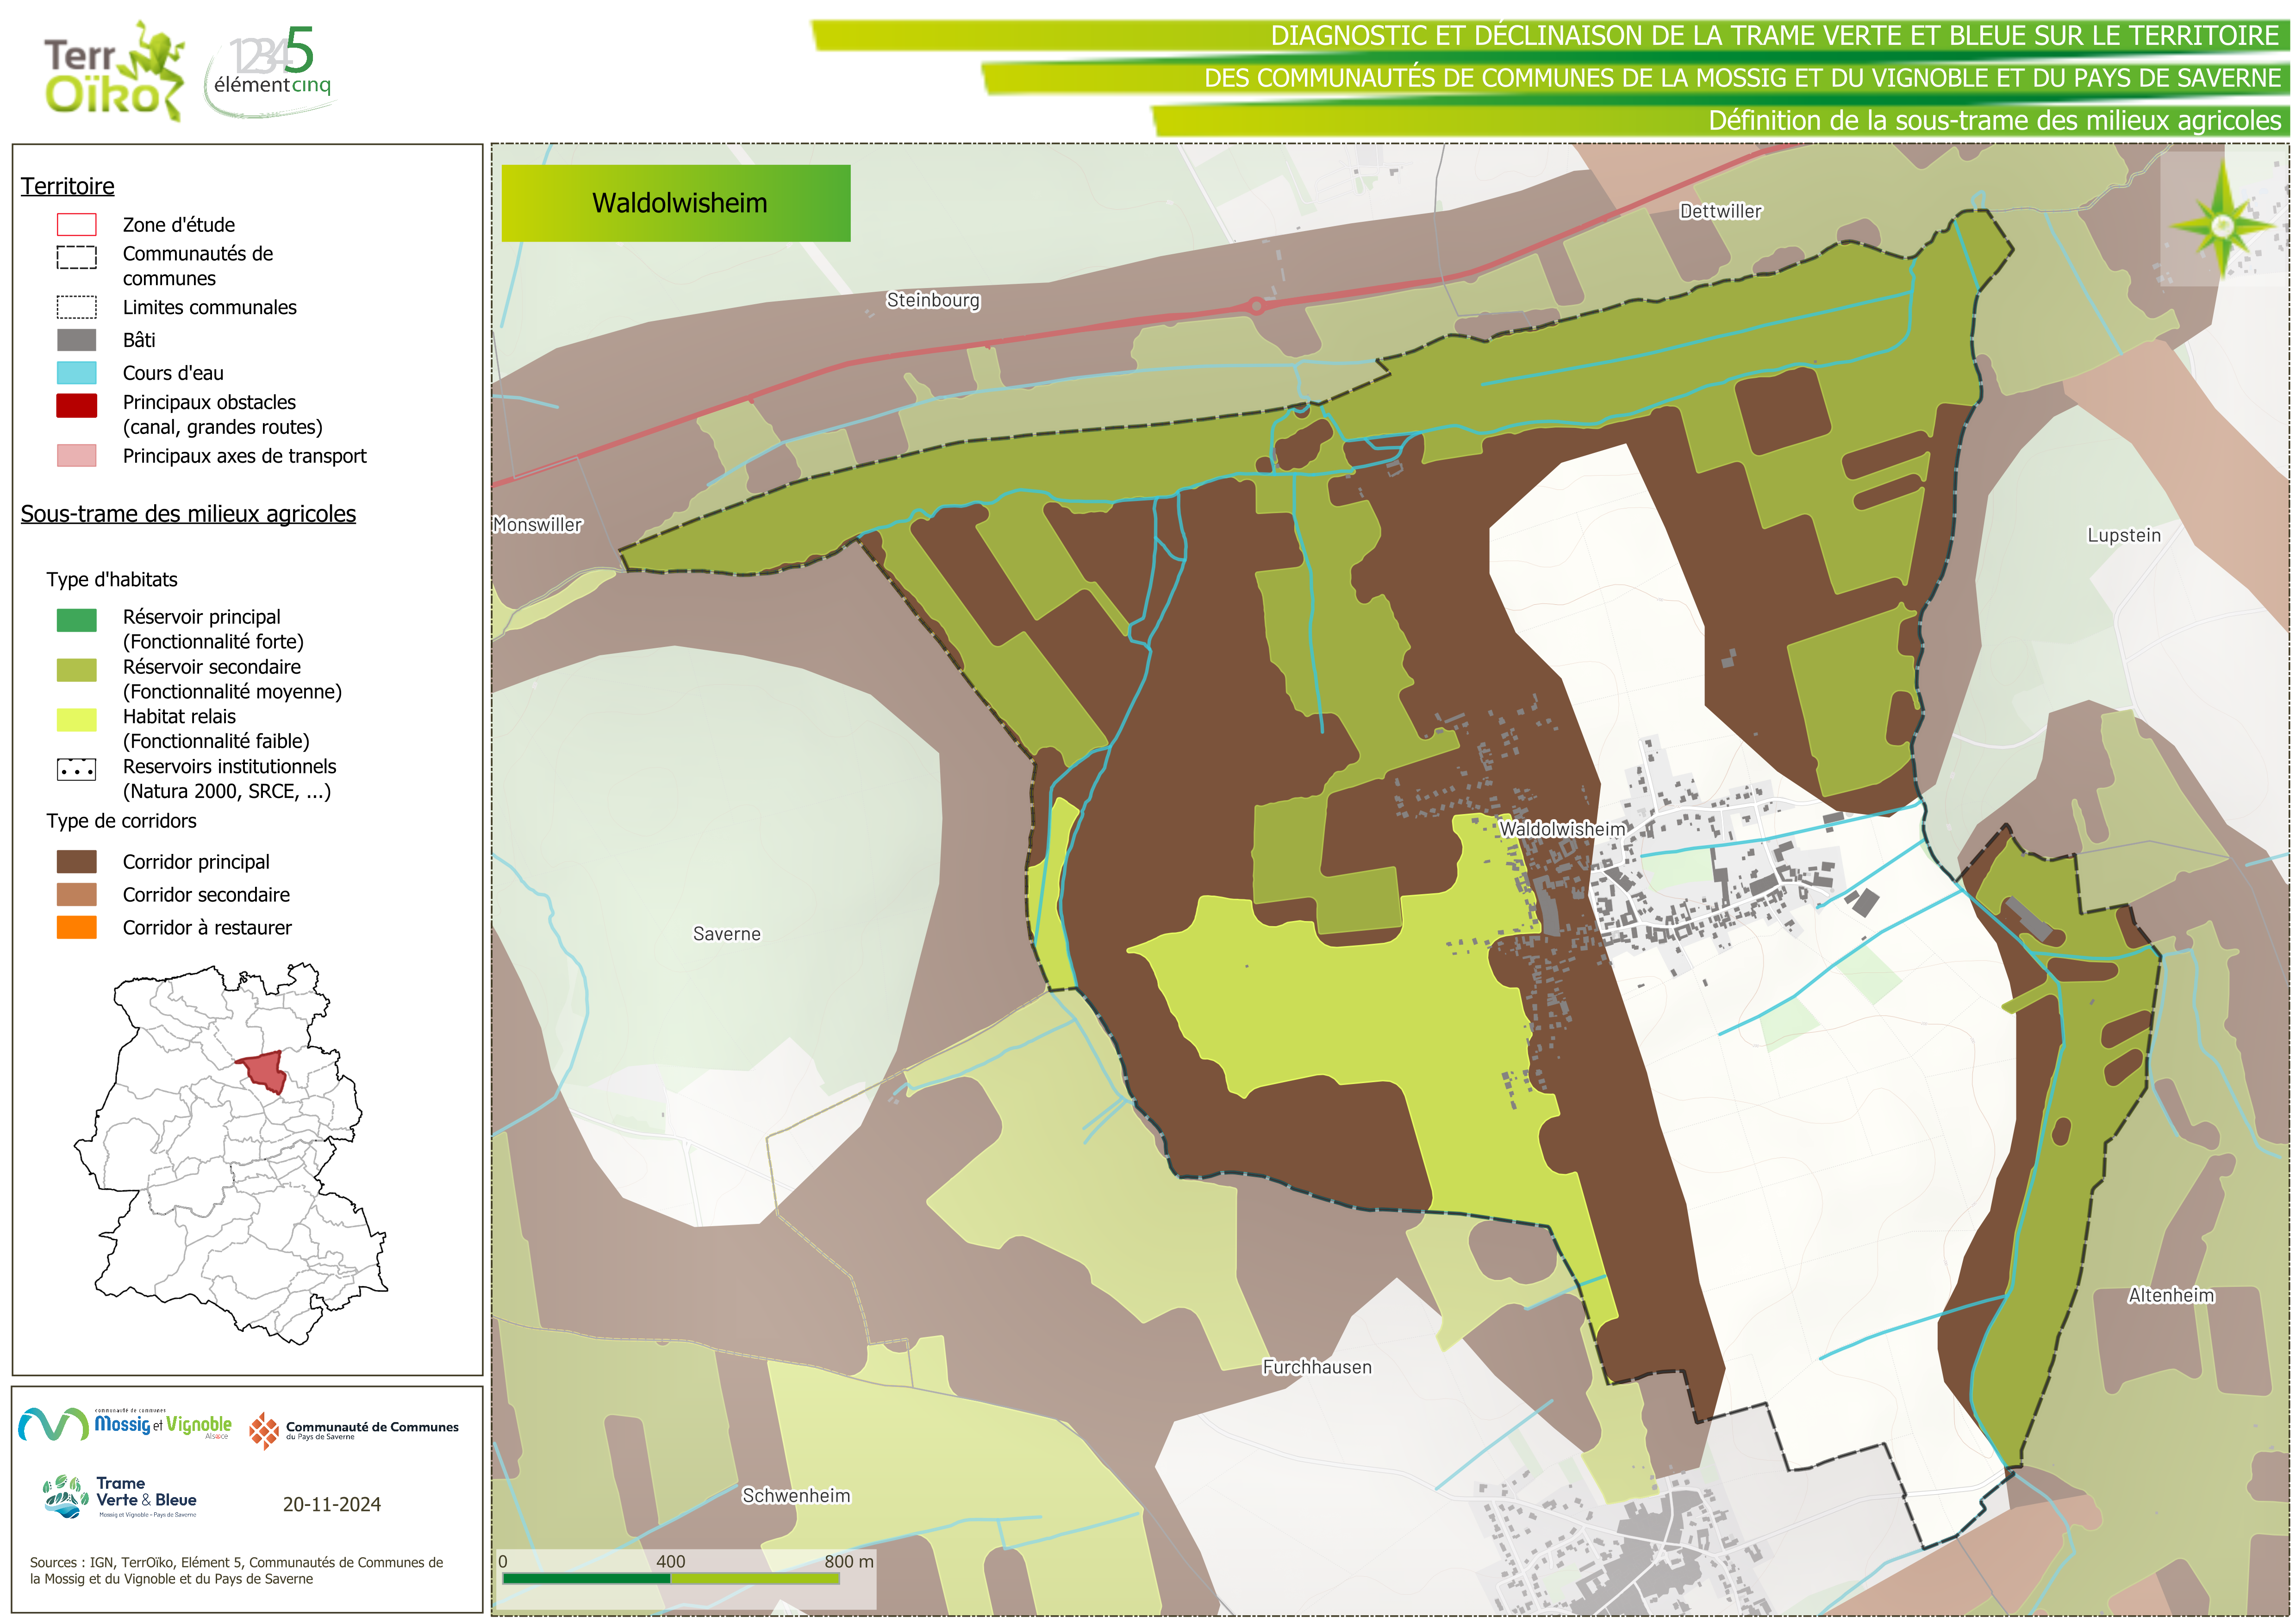Click the Trame Verte & Bleue logo
This screenshot has width=2296, height=1624.
tap(120, 1497)
